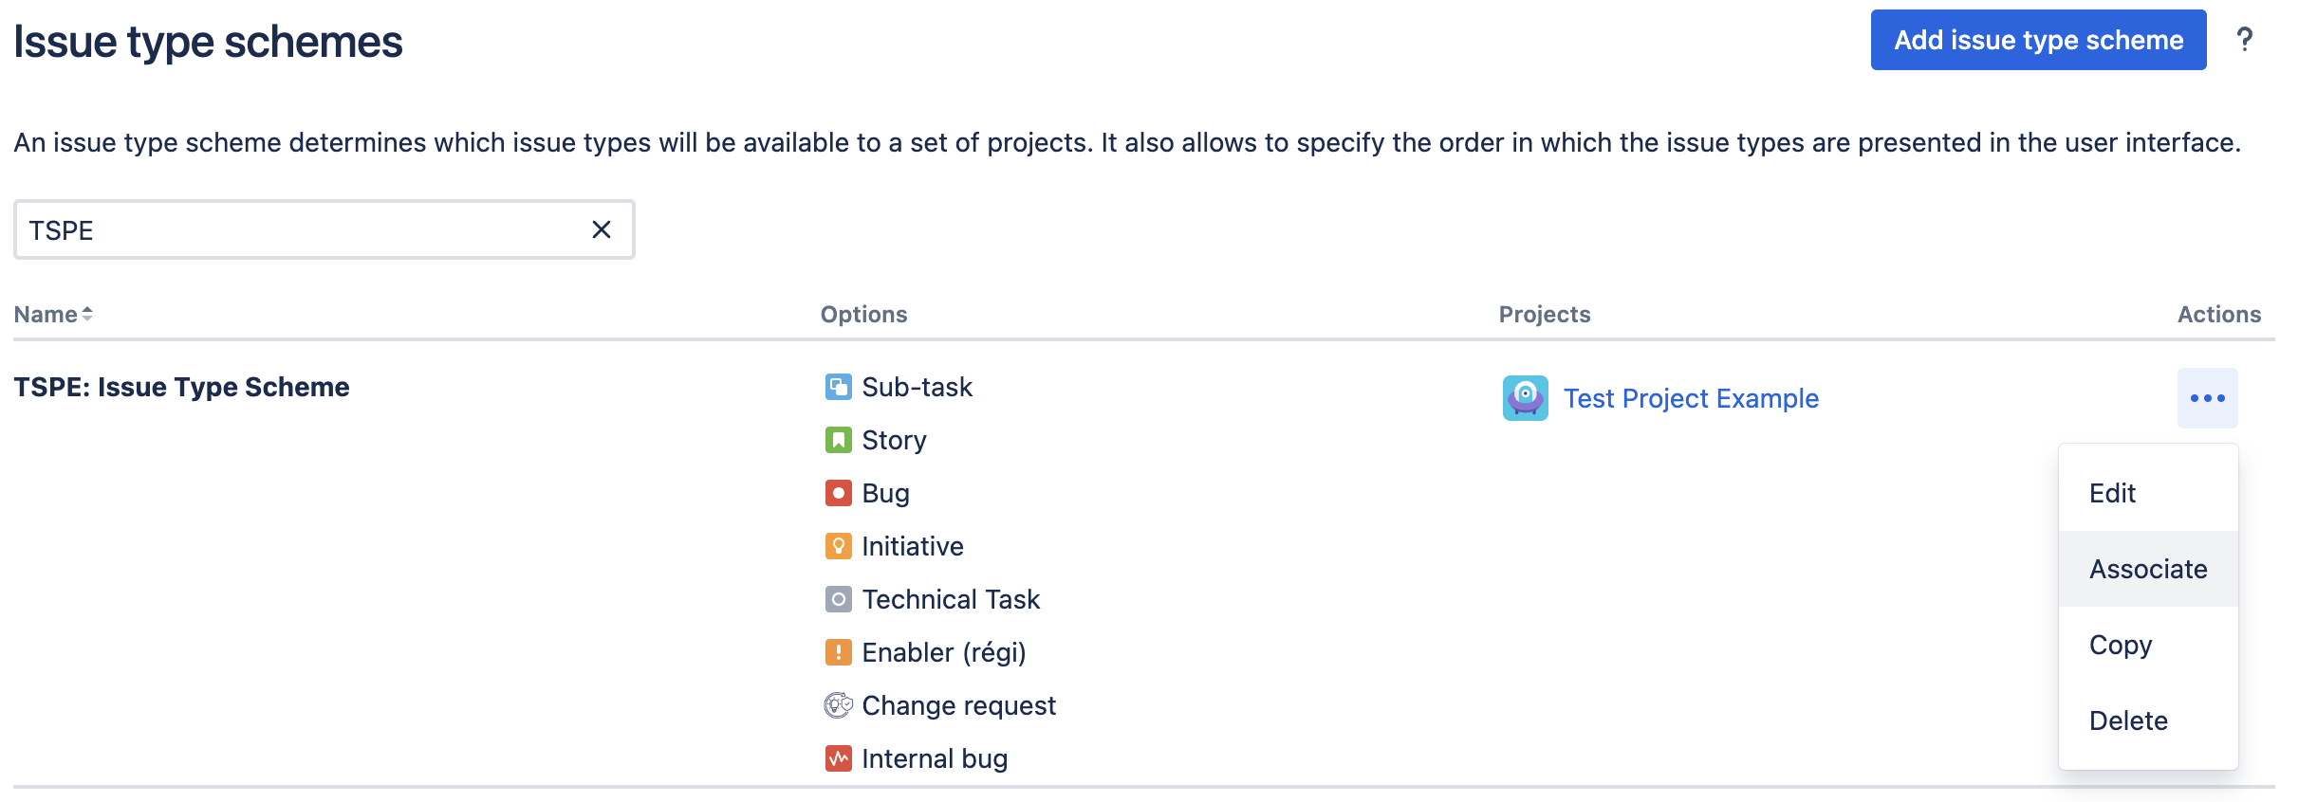This screenshot has height=802, width=2317.
Task: Click the orange Initiative lightbulb icon
Action: click(x=838, y=546)
